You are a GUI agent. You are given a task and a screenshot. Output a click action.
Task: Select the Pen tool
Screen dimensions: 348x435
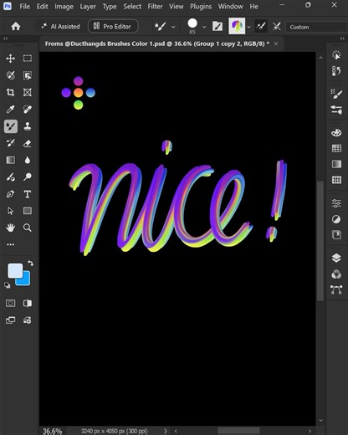(x=11, y=194)
